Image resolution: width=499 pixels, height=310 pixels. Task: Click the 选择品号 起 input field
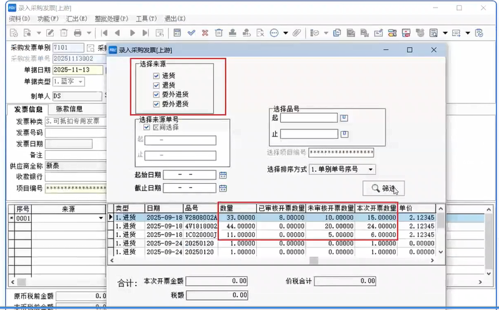pos(309,118)
